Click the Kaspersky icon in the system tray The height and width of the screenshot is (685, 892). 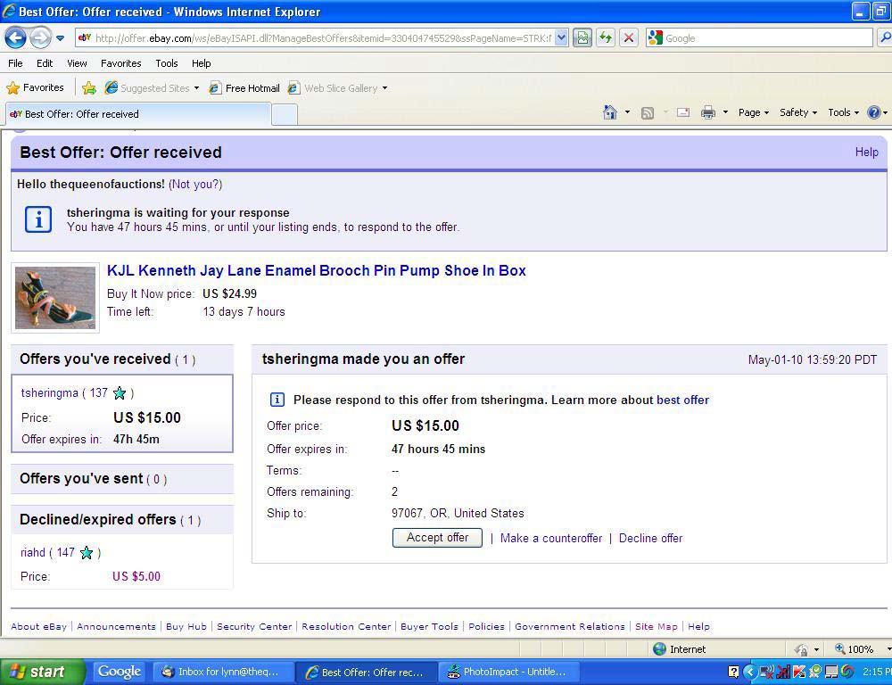click(799, 672)
